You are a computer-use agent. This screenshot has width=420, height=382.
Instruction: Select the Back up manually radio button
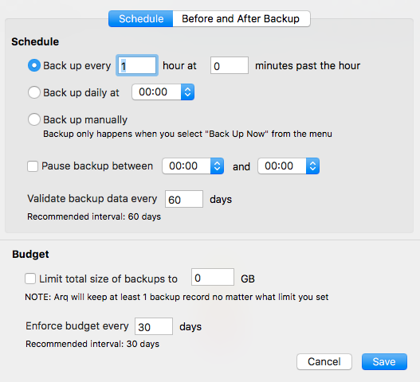[34, 119]
